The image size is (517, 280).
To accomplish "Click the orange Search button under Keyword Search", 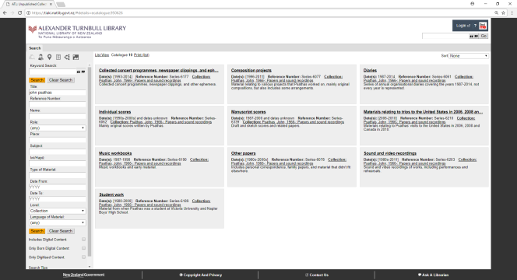I will coord(37,80).
